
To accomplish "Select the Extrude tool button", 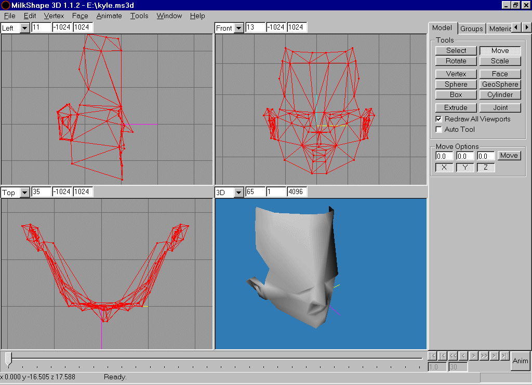I will [x=456, y=108].
